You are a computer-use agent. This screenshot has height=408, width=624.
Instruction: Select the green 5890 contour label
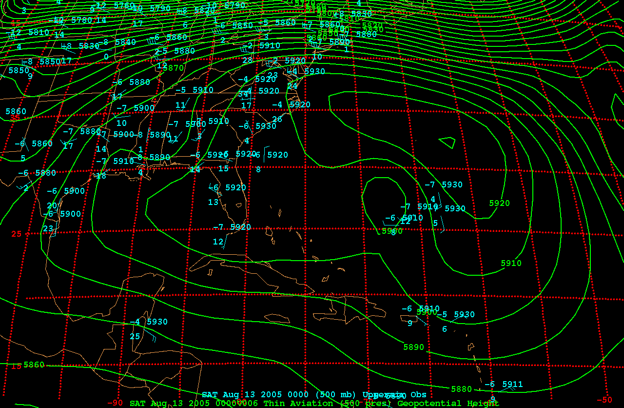point(413,347)
